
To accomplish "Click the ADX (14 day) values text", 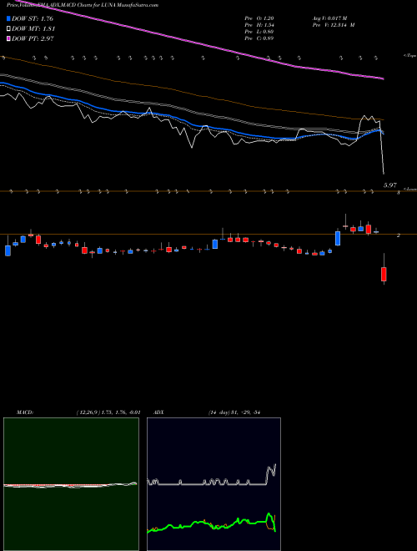I will pos(234,412).
